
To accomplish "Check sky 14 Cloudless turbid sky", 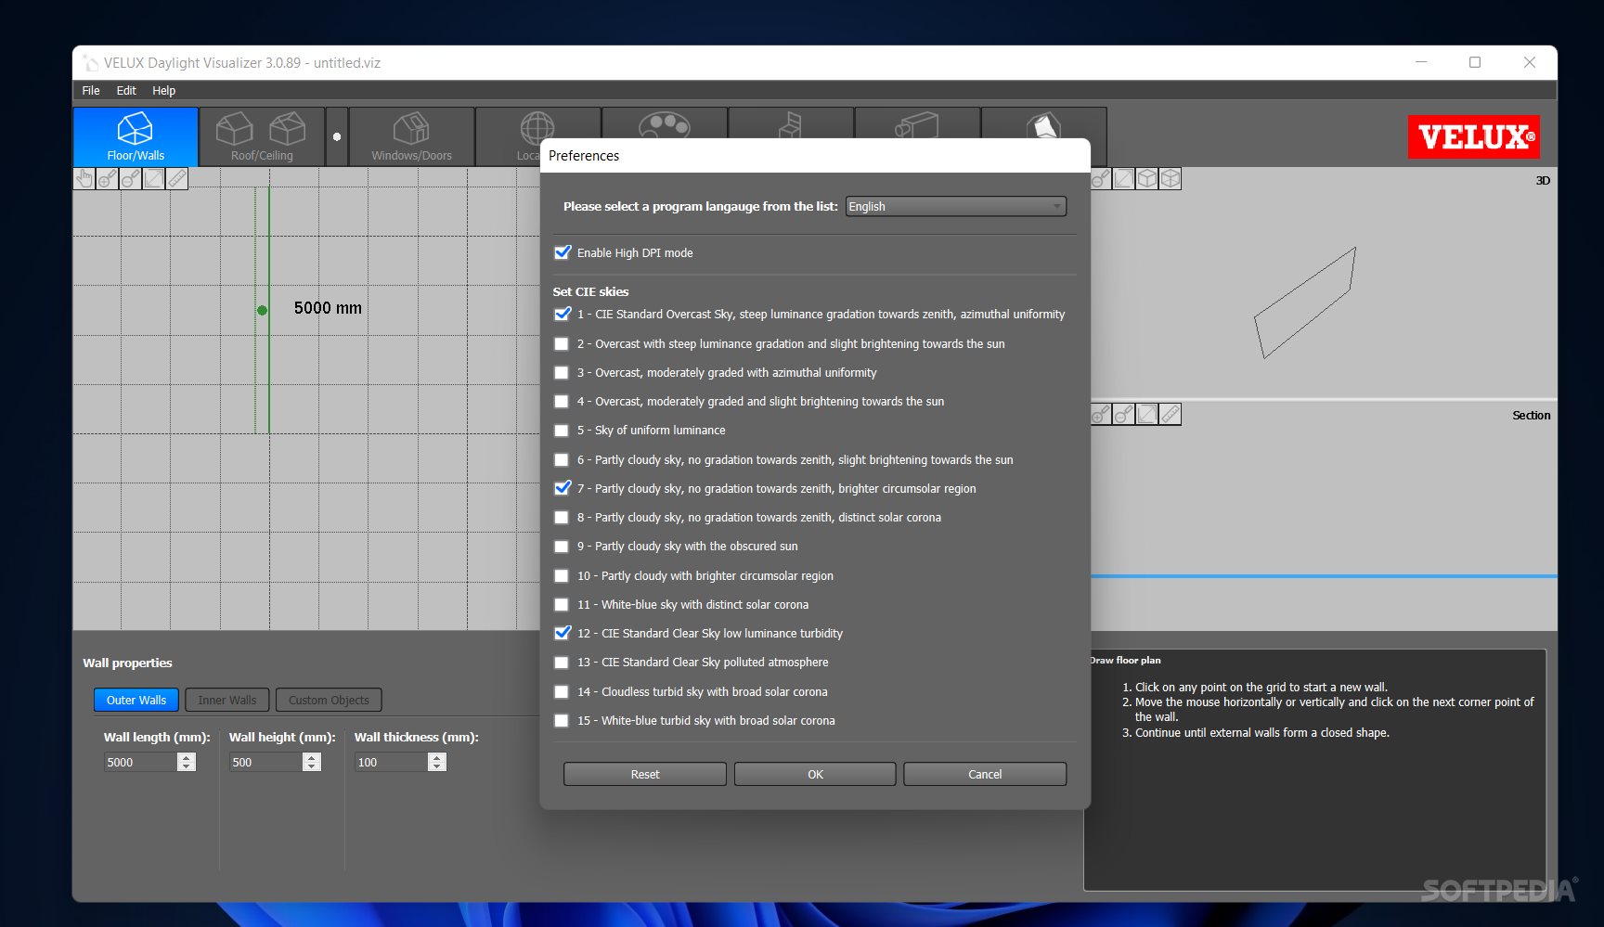I will [x=562, y=691].
